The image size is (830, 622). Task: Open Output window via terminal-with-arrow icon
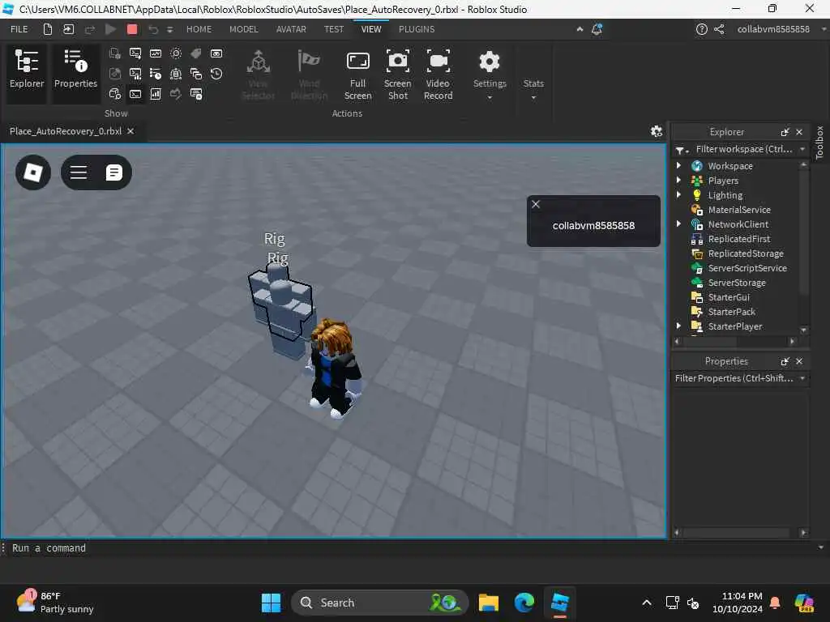135,53
